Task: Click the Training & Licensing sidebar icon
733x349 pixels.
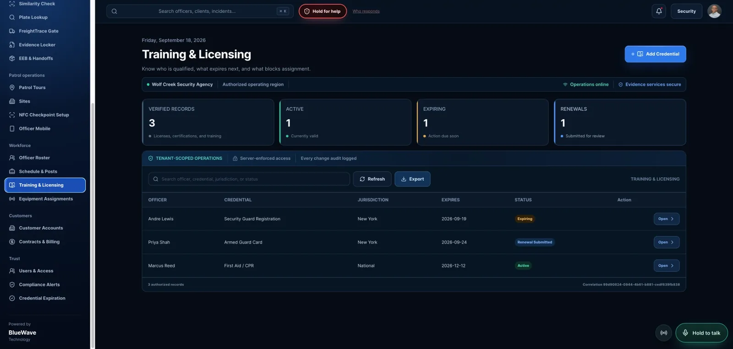Action: tap(12, 185)
